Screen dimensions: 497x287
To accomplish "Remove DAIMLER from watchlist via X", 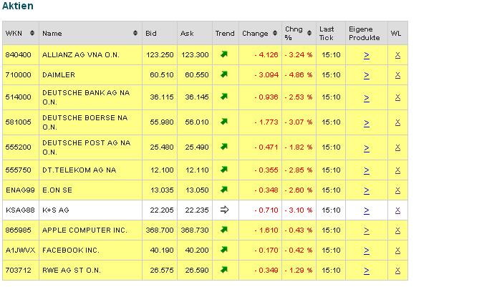I will [397, 74].
